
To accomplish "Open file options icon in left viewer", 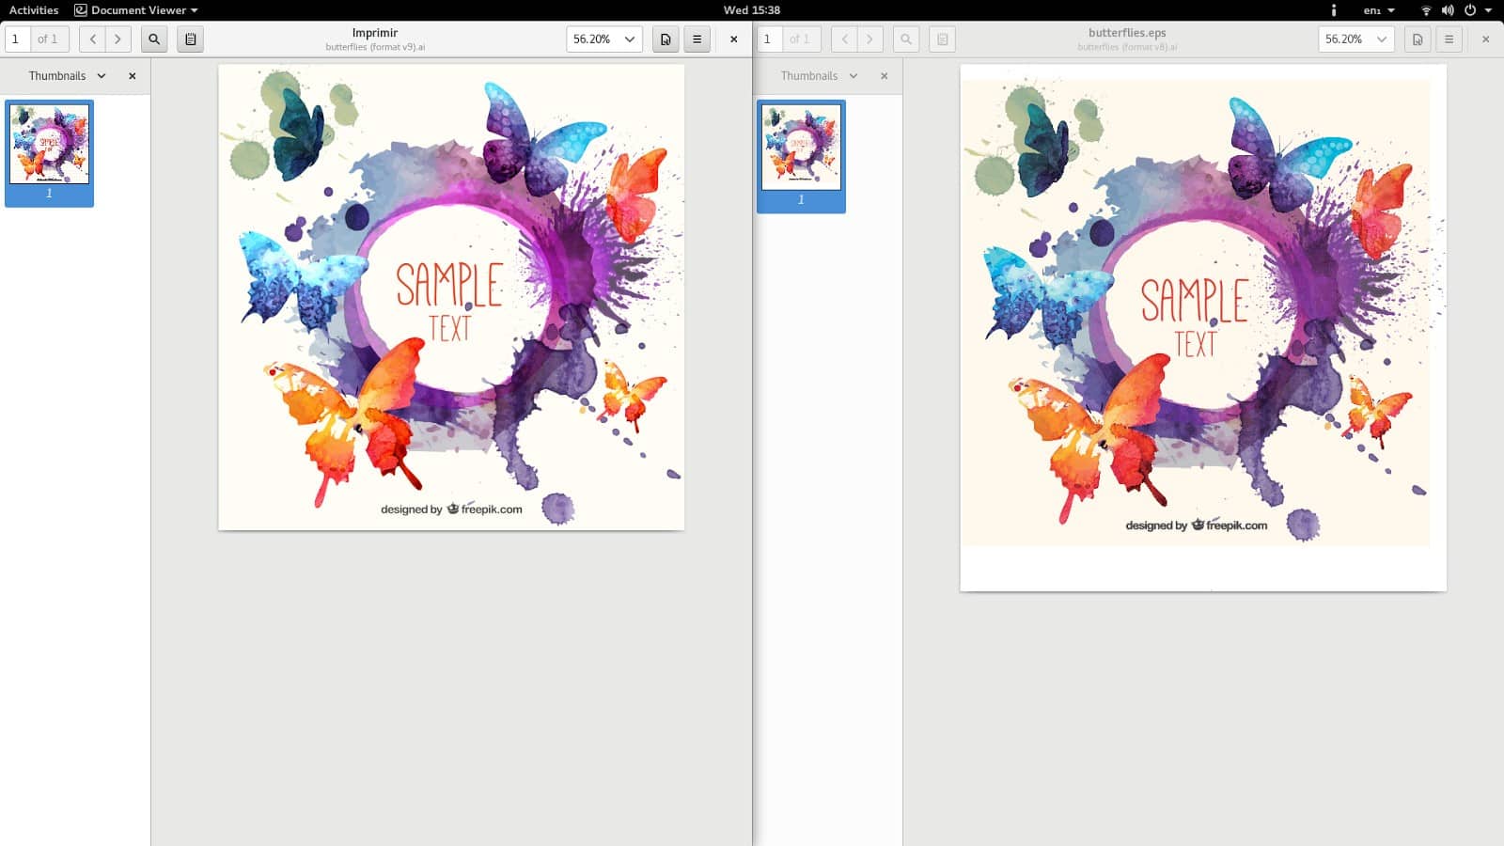I will coord(666,39).
